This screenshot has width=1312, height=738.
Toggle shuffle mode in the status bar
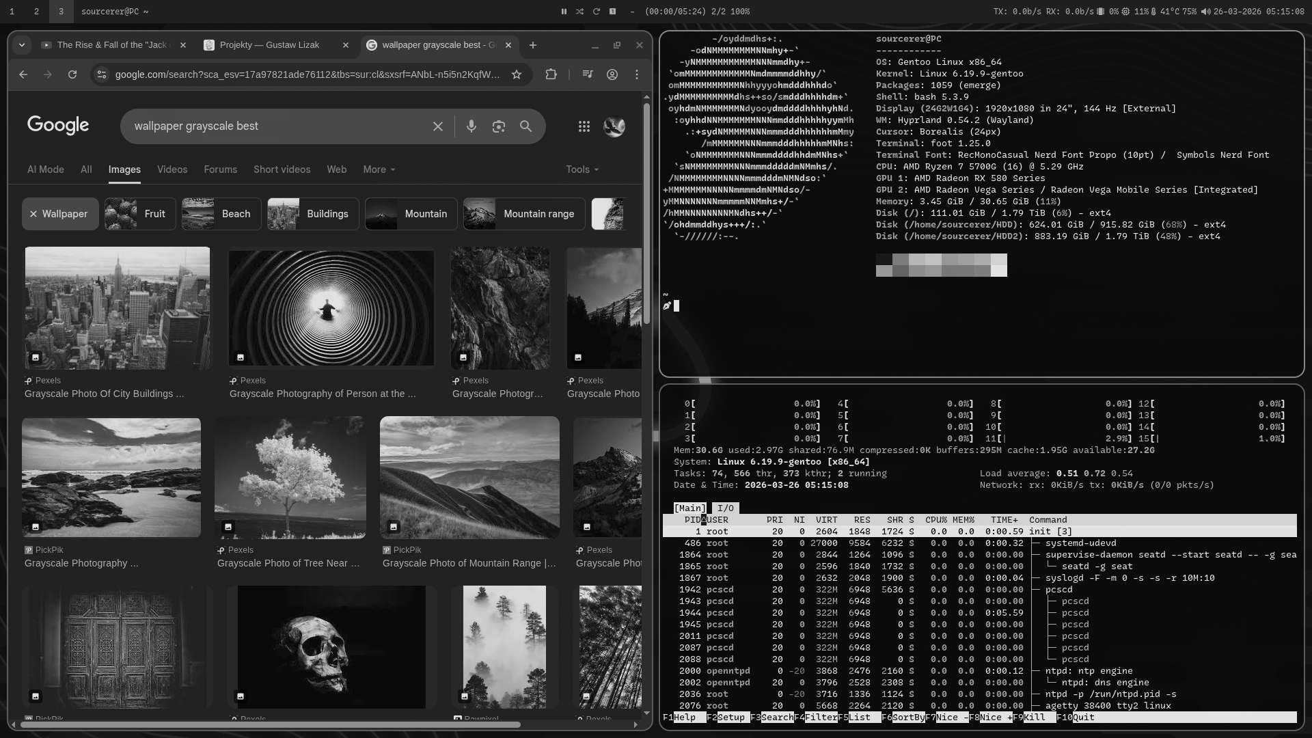pyautogui.click(x=580, y=12)
